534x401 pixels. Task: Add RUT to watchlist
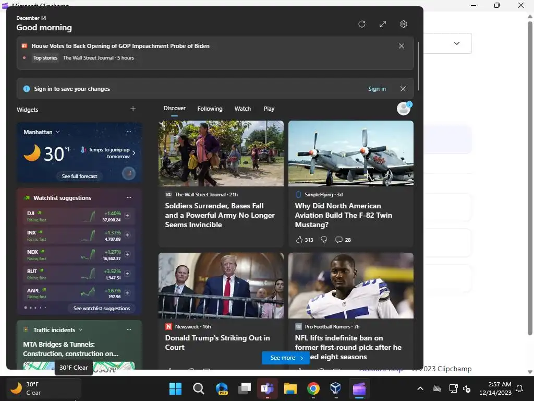tap(127, 274)
